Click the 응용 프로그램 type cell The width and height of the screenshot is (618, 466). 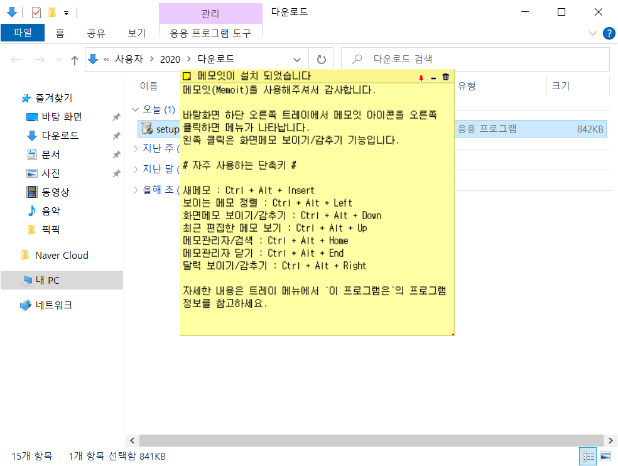pyautogui.click(x=487, y=129)
